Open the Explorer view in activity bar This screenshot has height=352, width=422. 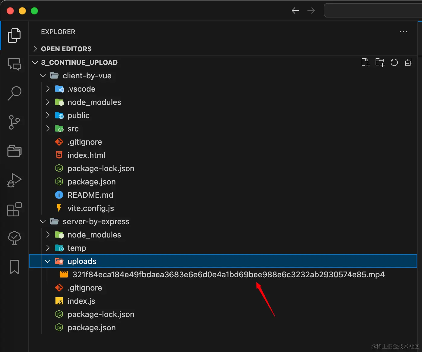click(14, 36)
